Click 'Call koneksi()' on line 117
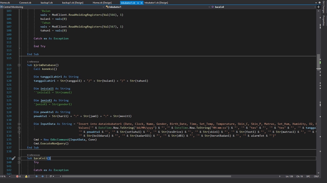Image resolution: width=327 pixels, height=183 pixels. coord(45,69)
